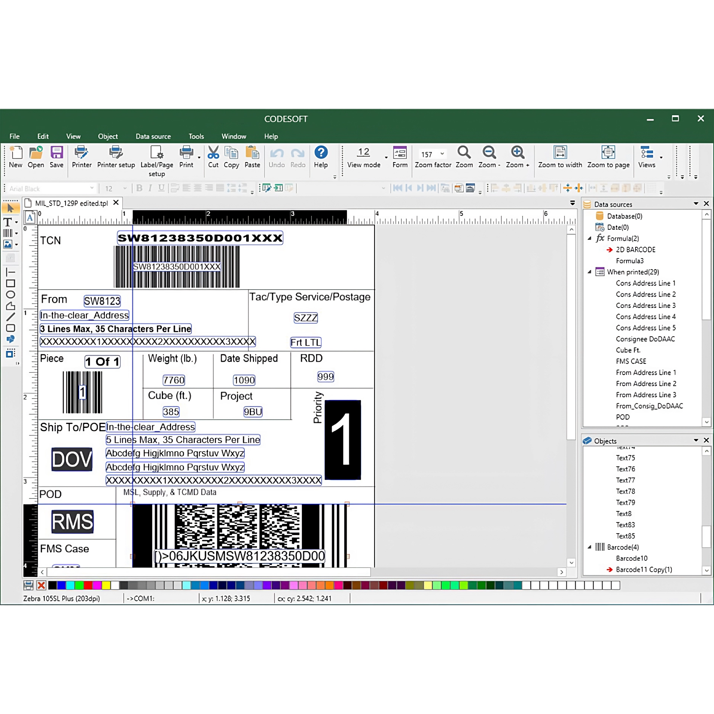Collapse the When printed(29) tree node
The image size is (714, 714).
[589, 272]
